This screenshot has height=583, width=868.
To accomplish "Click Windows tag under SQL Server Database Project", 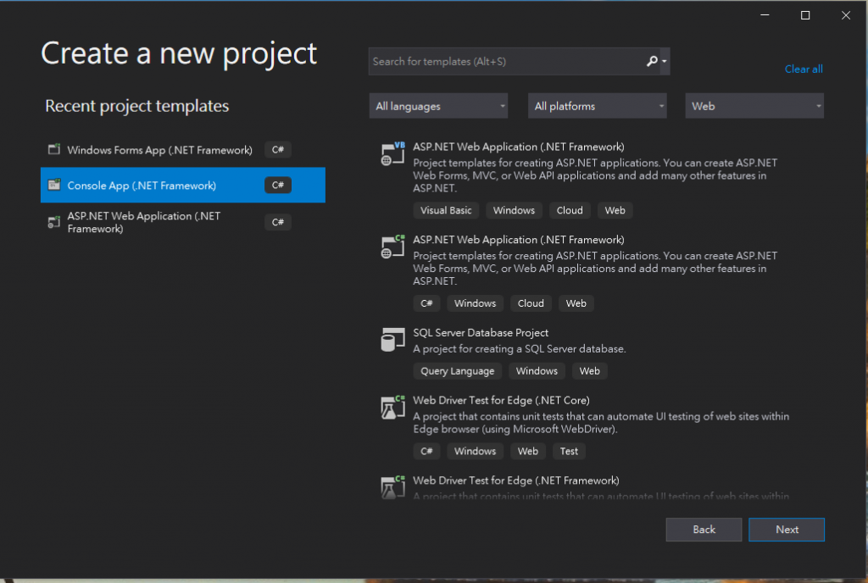I will pyautogui.click(x=537, y=370).
